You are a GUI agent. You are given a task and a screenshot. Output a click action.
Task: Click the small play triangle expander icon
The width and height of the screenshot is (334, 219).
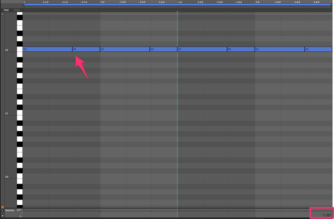[3, 216]
